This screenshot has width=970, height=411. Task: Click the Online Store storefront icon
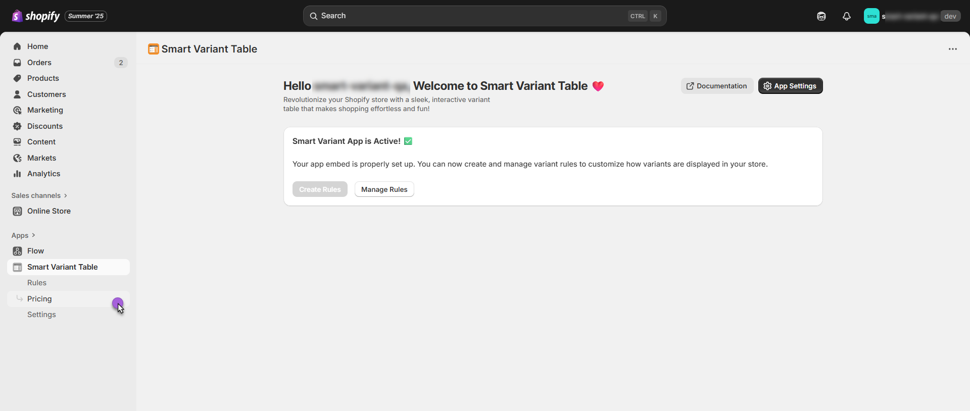17,211
